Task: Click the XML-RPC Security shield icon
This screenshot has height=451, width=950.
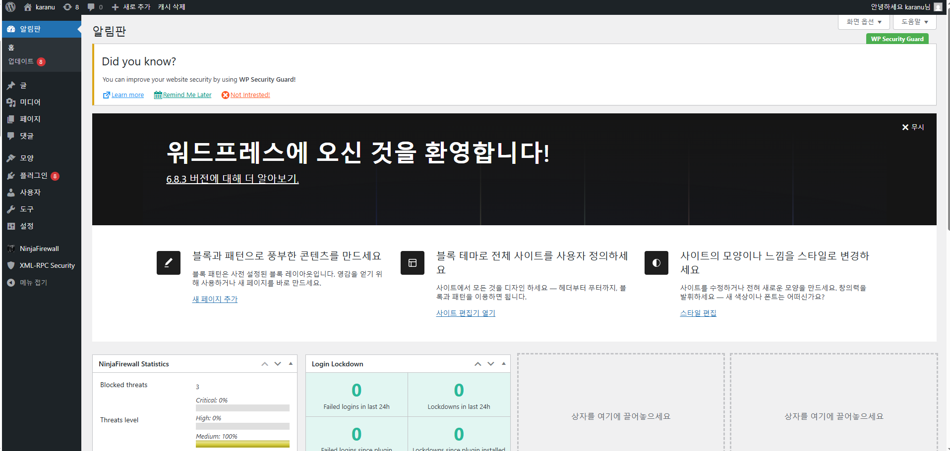Action: [x=11, y=265]
